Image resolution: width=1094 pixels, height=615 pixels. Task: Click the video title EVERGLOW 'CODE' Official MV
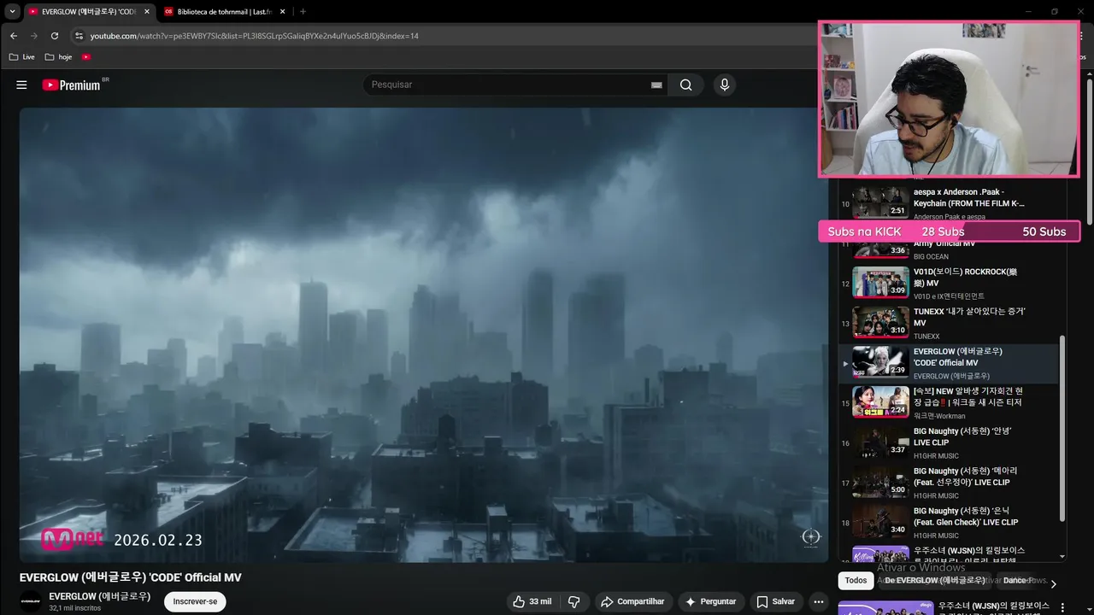131,577
